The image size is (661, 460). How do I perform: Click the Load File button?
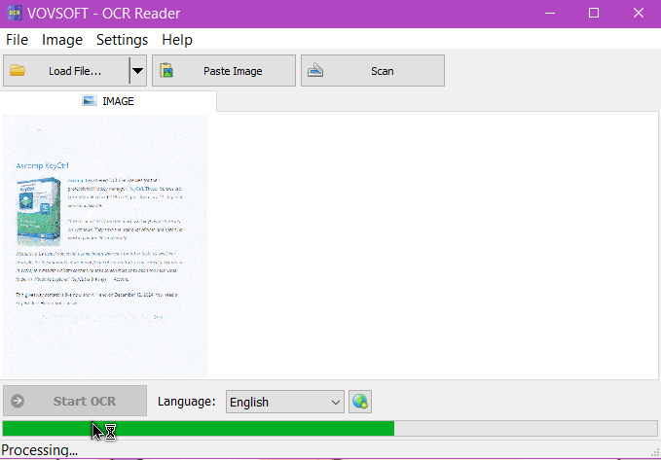pyautogui.click(x=66, y=71)
